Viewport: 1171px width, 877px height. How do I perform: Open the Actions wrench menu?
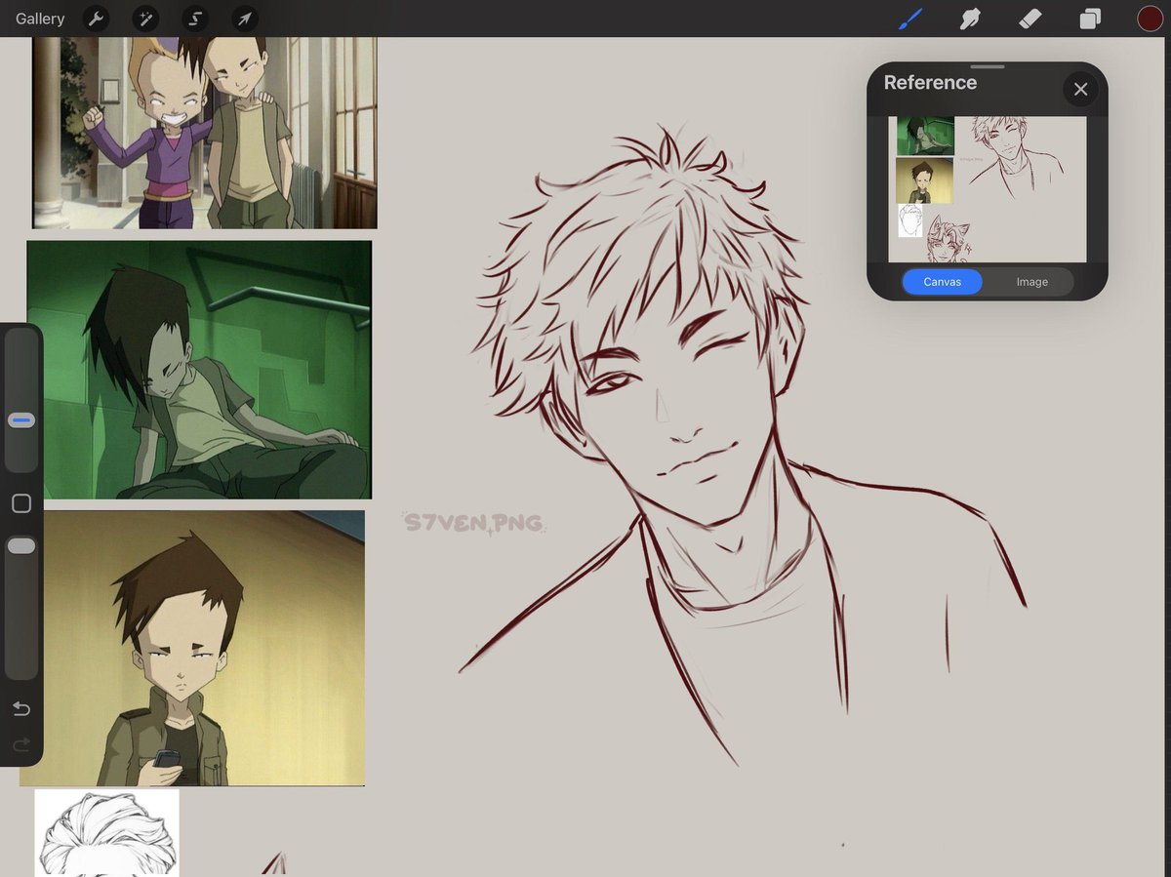pos(95,19)
